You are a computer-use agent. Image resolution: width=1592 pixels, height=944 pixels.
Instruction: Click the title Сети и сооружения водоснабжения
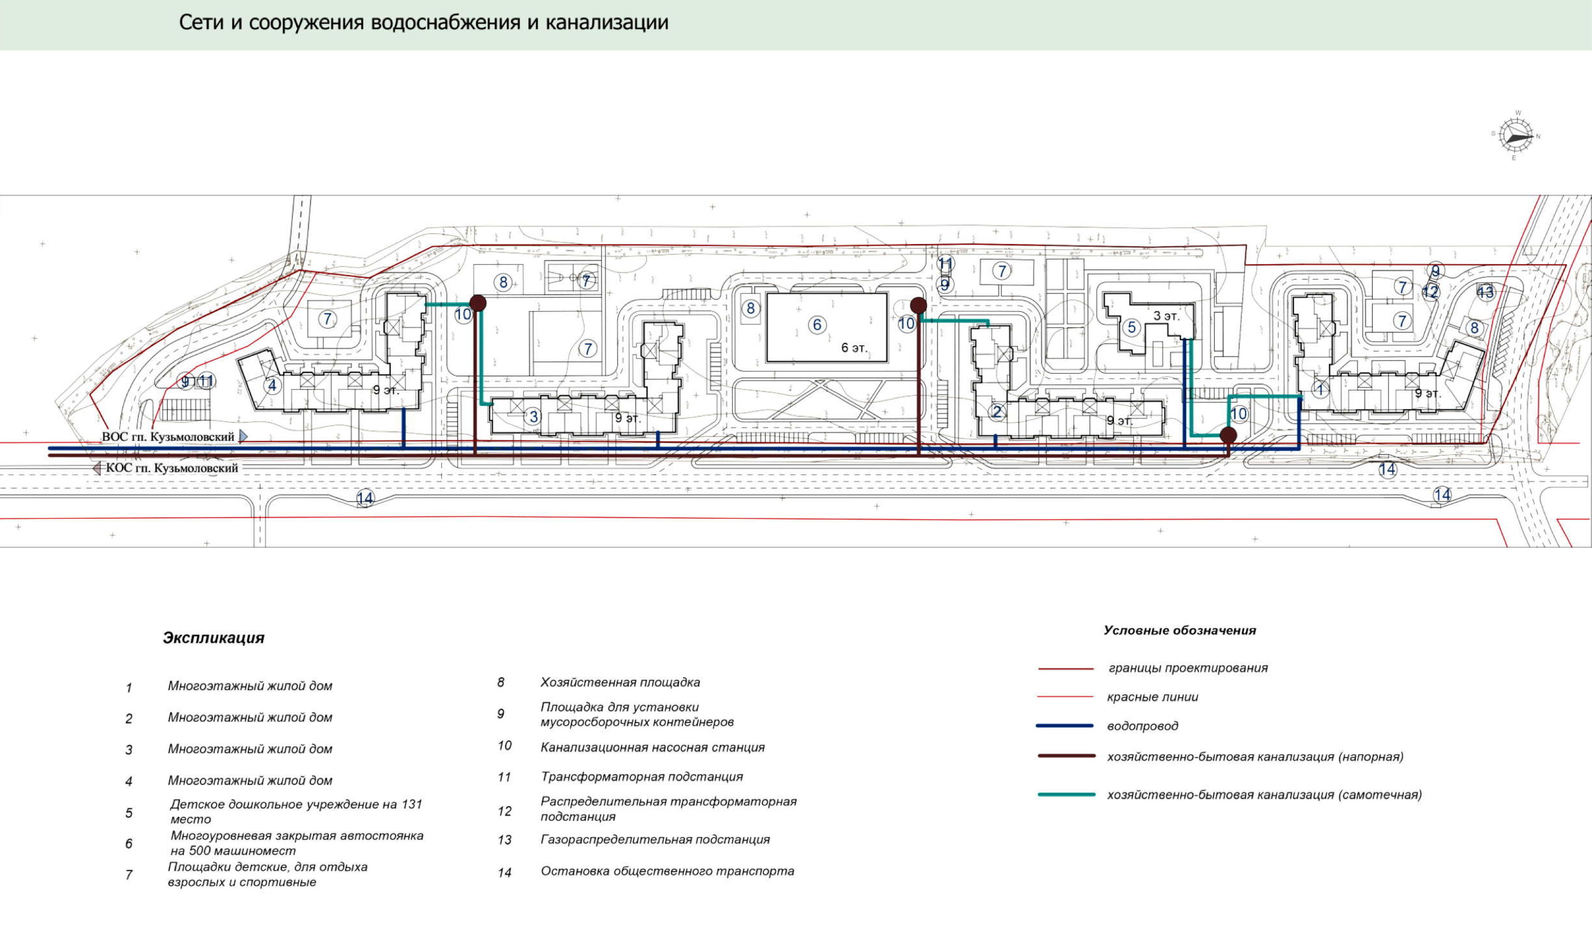click(423, 23)
